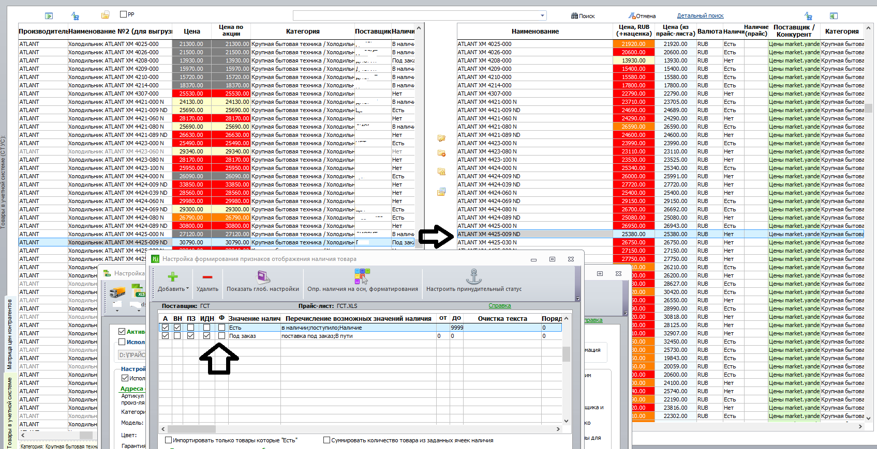Toggle the PP checkbox

(x=123, y=14)
